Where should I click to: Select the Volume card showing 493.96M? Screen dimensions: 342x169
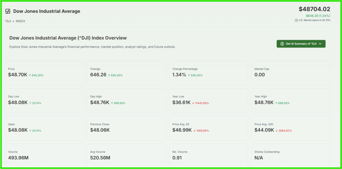pos(44,155)
